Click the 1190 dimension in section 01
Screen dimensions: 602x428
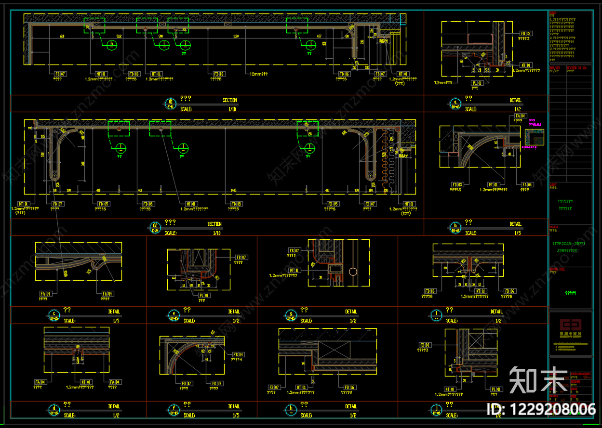coord(236,36)
